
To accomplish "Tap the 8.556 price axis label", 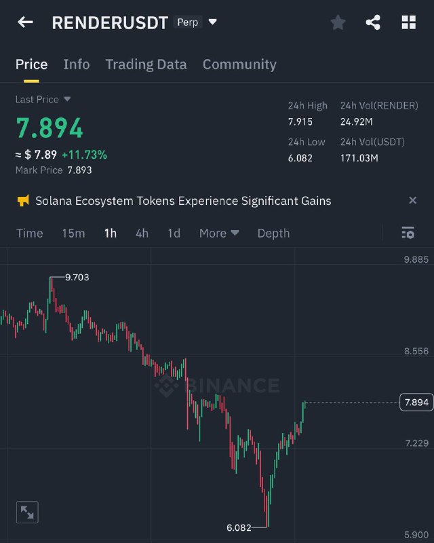I will (416, 351).
